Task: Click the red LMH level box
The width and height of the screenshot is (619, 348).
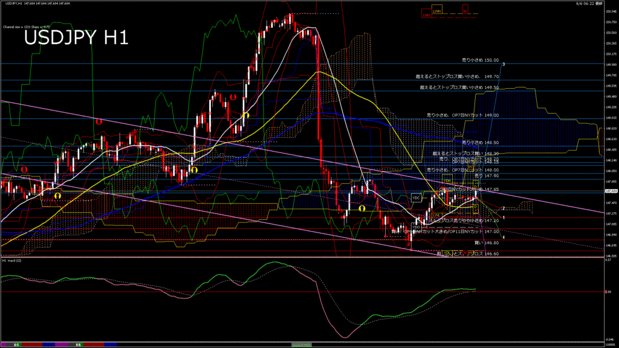Action: [427, 14]
